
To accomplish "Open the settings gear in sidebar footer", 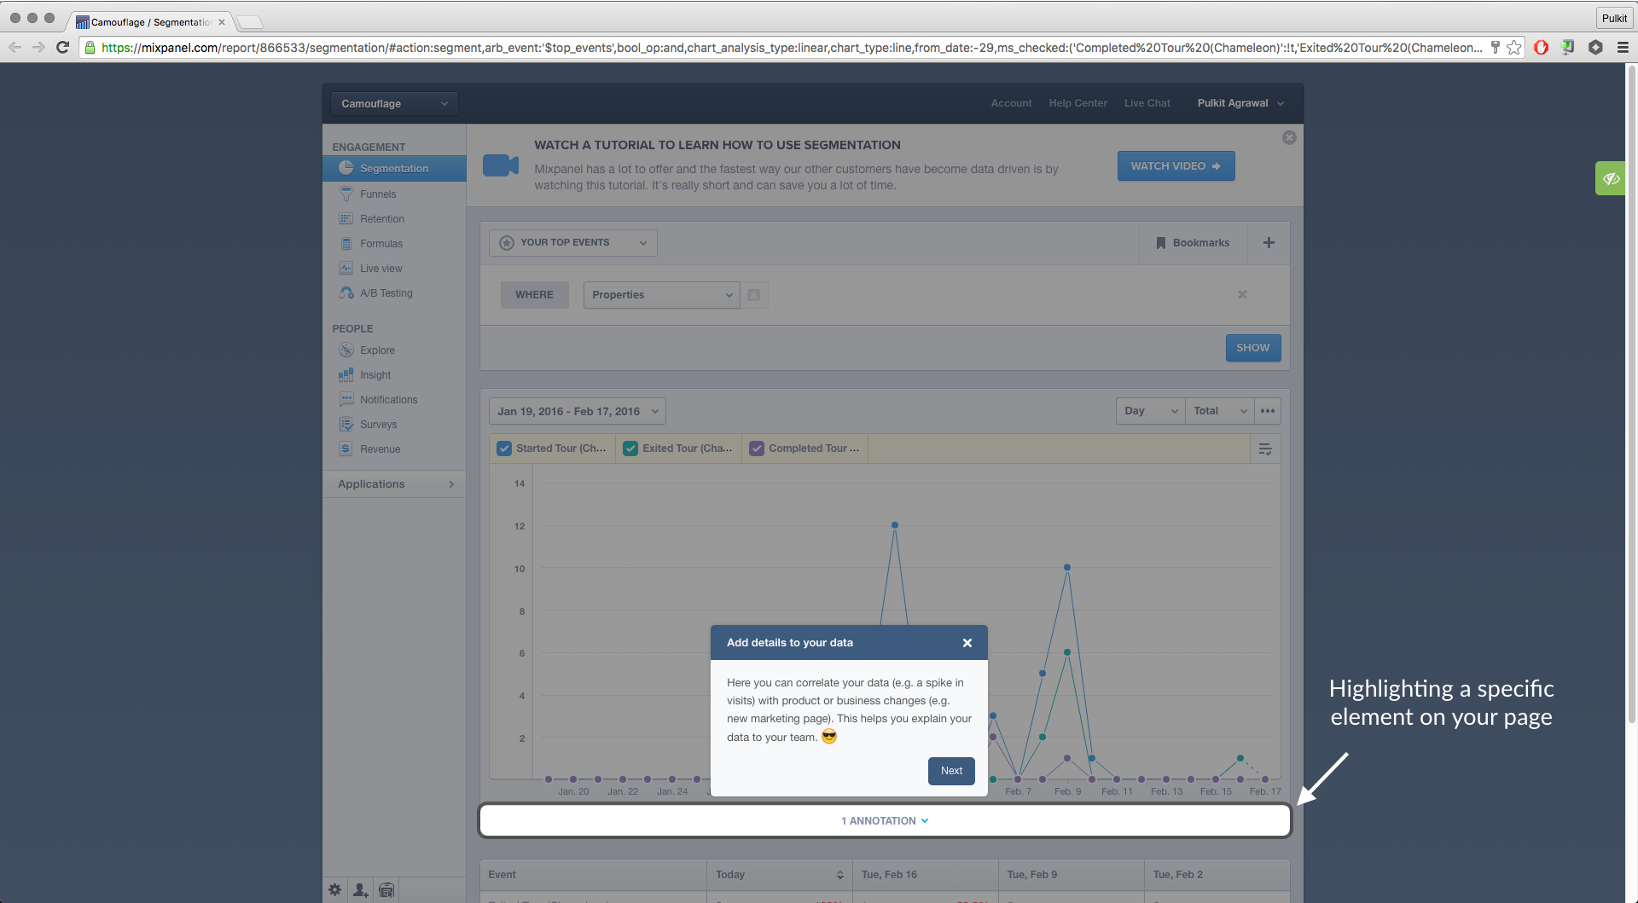I will pyautogui.click(x=335, y=889).
